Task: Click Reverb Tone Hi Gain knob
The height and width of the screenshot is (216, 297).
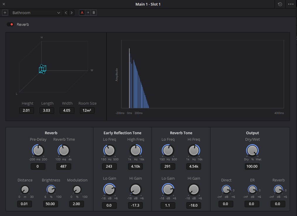Action: pos(194,189)
